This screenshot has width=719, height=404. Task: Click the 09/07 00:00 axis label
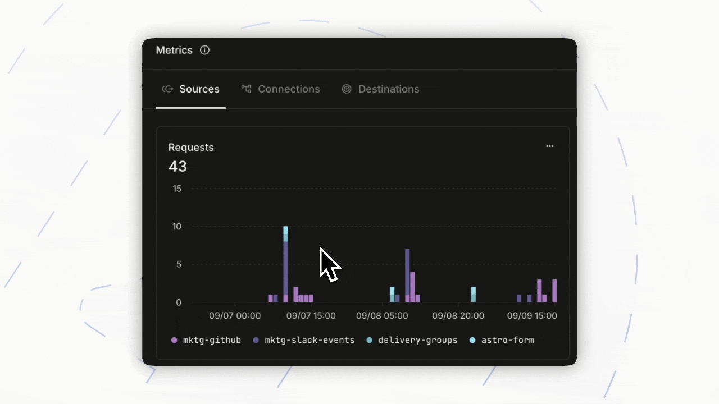235,316
